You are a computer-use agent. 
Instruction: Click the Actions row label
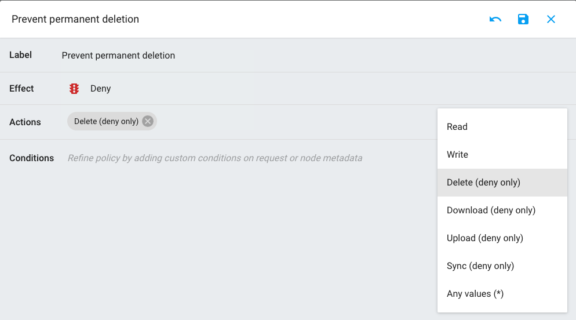[x=25, y=122]
